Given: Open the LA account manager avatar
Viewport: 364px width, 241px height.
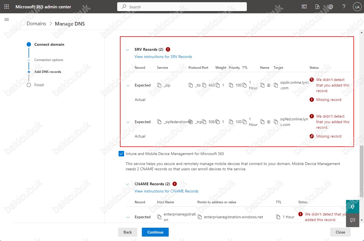Looking at the screenshot, I should (x=357, y=7).
